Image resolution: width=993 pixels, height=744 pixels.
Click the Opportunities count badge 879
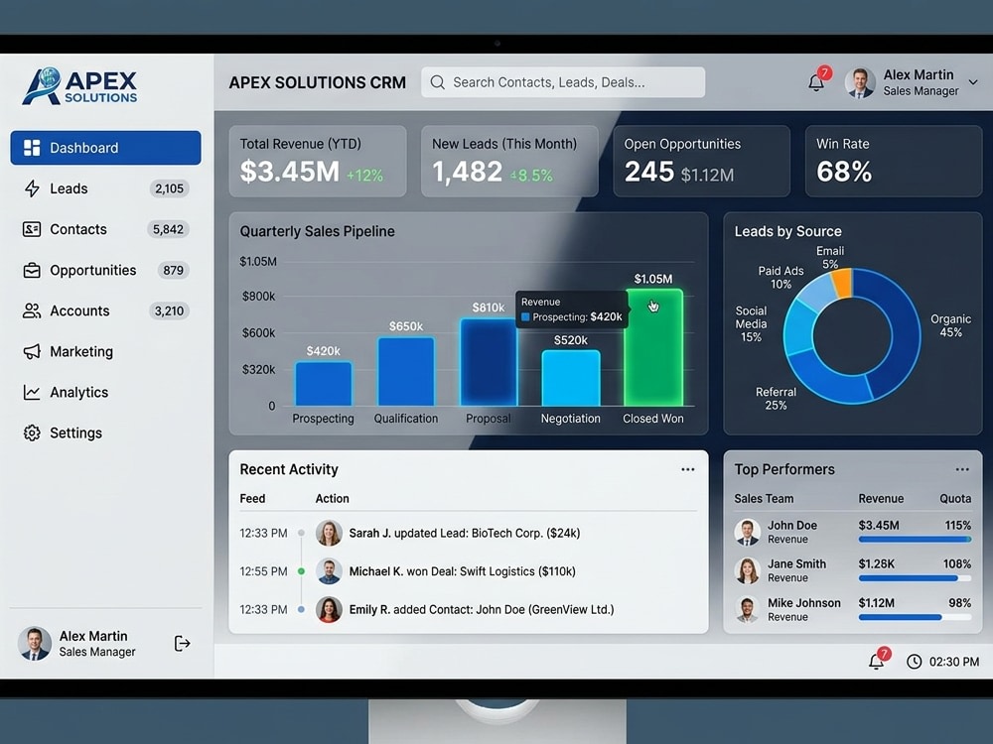pyautogui.click(x=173, y=270)
